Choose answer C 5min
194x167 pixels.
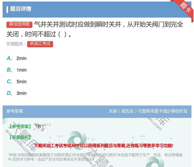coord(17,82)
